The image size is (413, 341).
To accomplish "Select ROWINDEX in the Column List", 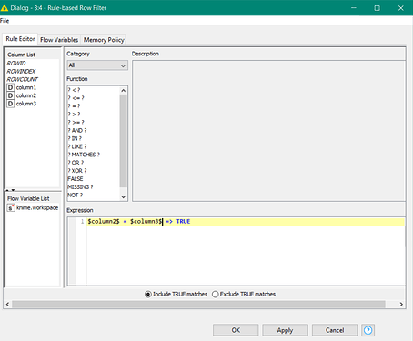I will [21, 72].
